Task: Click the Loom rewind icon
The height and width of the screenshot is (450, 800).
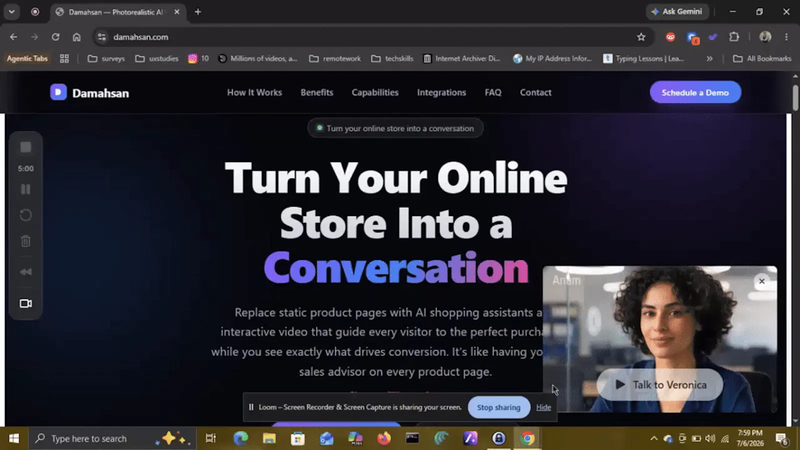Action: [25, 271]
